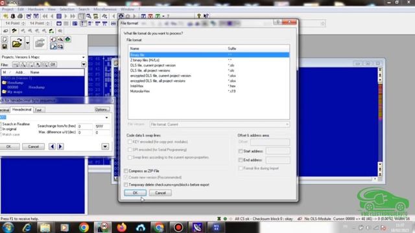Image resolution: width=415 pixels, height=233 pixels.
Task: Click the context help arrow icon
Action: [206, 16]
